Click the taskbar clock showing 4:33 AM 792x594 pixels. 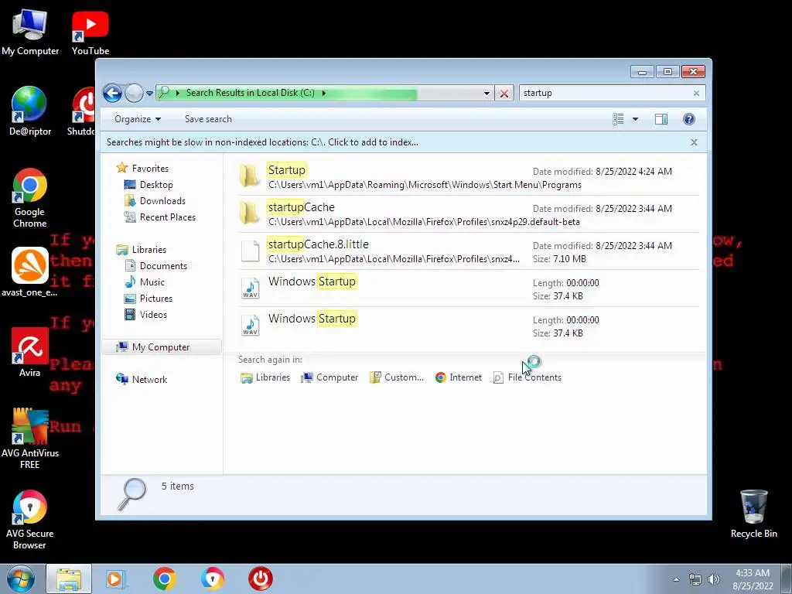(753, 579)
